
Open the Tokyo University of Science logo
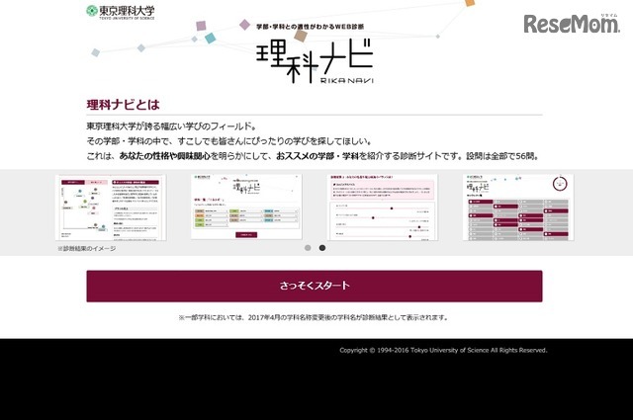[x=121, y=12]
